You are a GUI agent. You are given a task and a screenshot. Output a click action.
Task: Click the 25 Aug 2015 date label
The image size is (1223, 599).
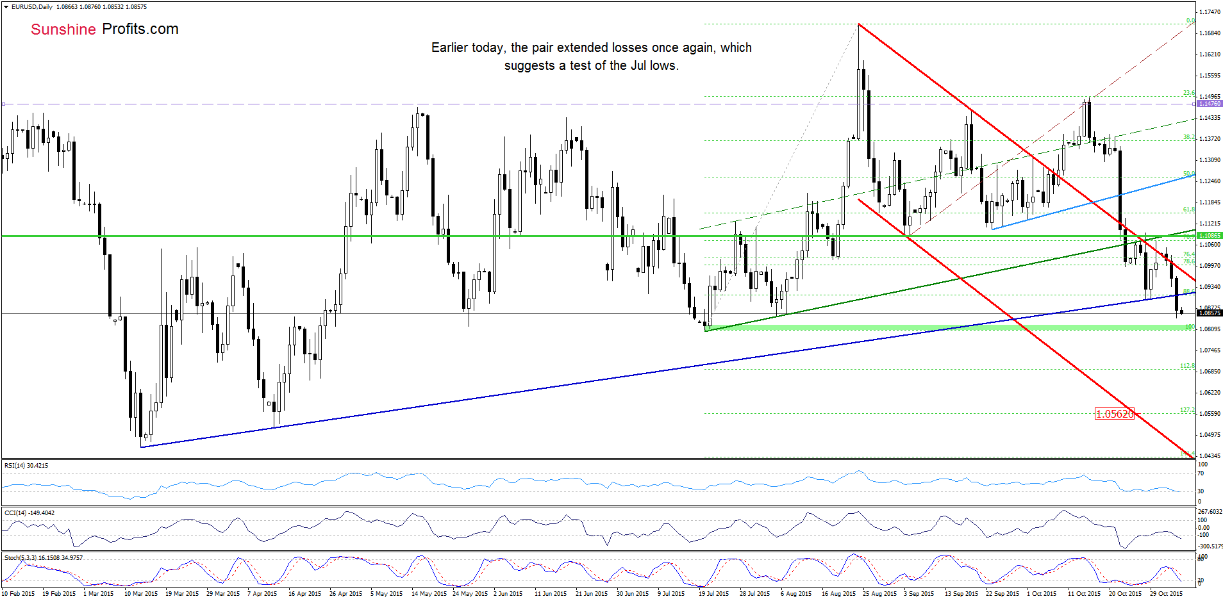click(x=879, y=594)
